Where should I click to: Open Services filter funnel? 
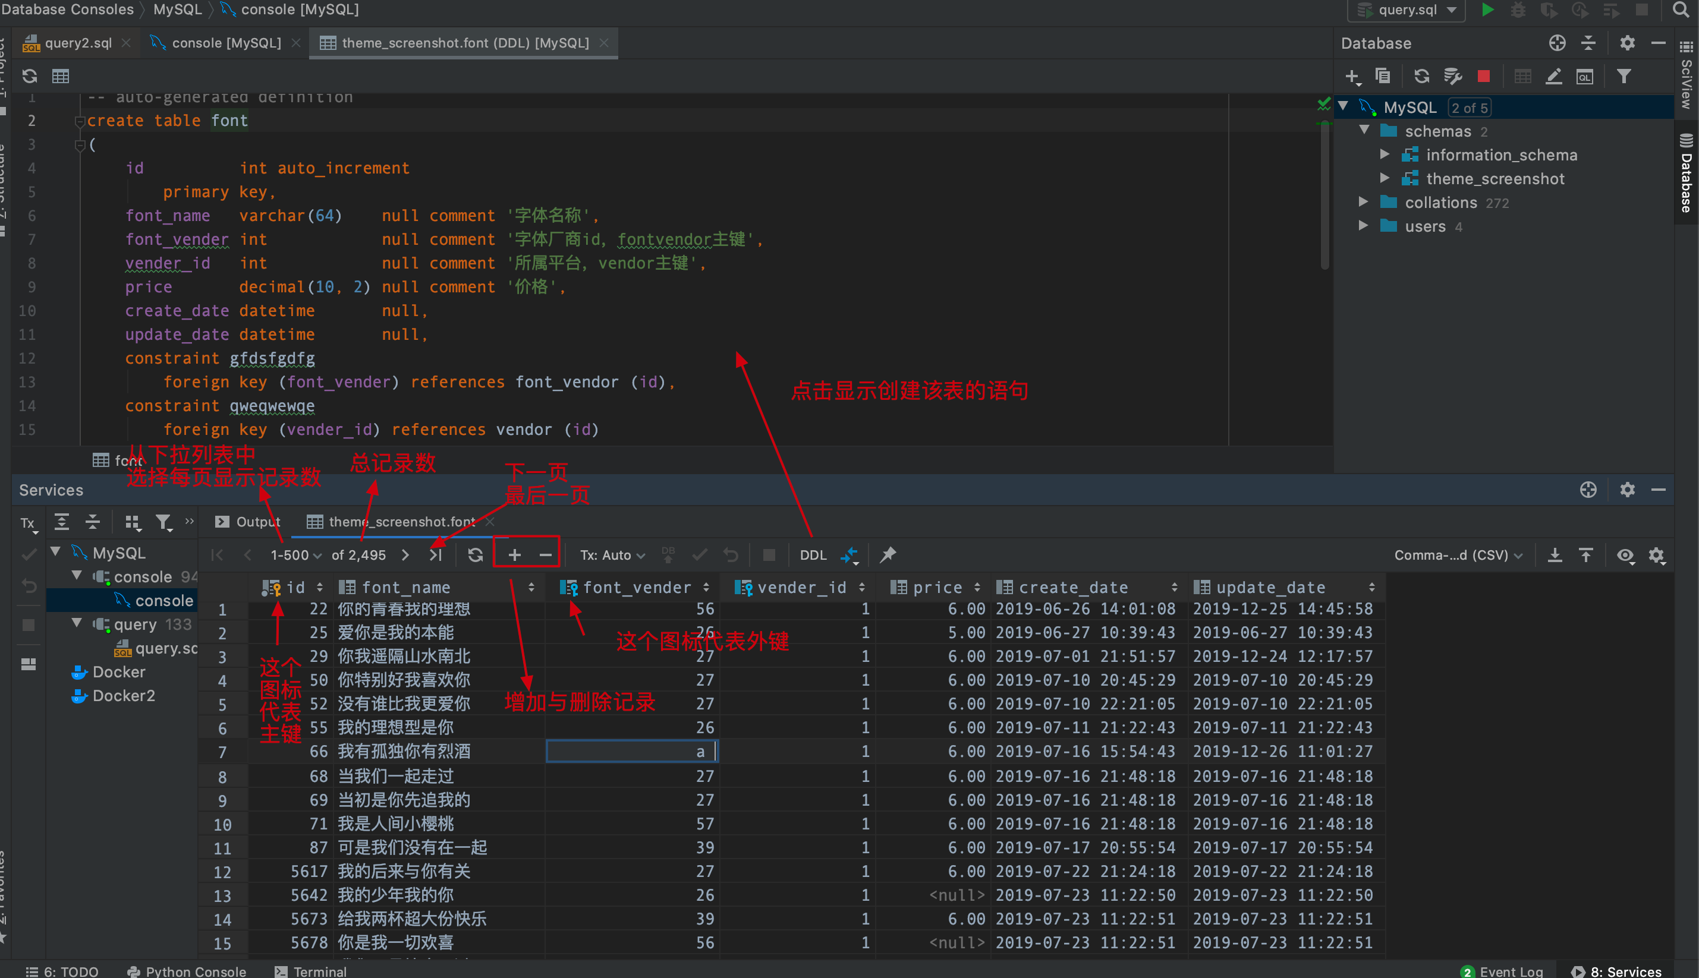tap(163, 523)
